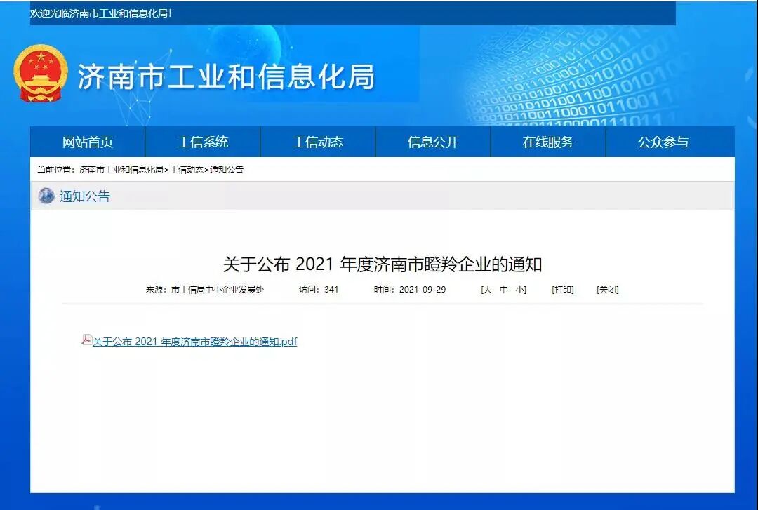Open the 信息公开 navigation item
This screenshot has width=758, height=510.
(x=433, y=142)
